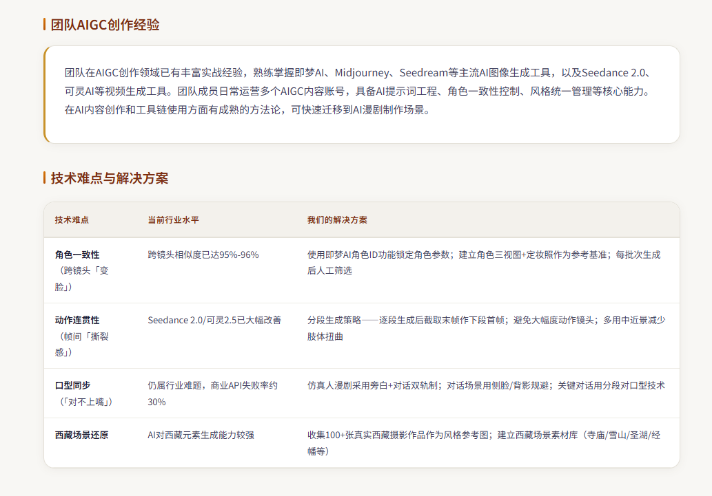The height and width of the screenshot is (496, 712).
Task: Click the text 跨镜头相似度已达95%-96%
Action: [203, 255]
